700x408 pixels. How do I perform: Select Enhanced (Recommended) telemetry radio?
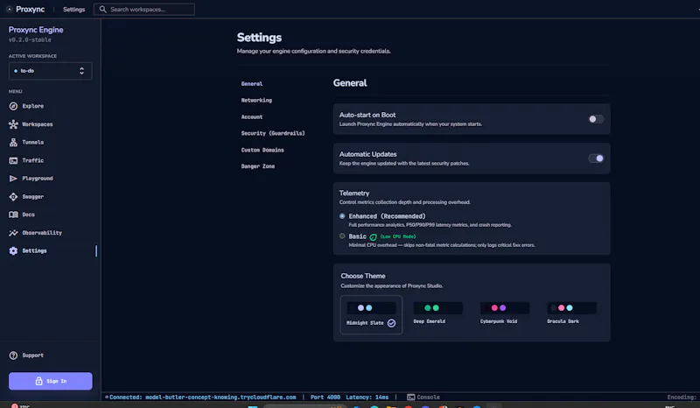pyautogui.click(x=342, y=216)
